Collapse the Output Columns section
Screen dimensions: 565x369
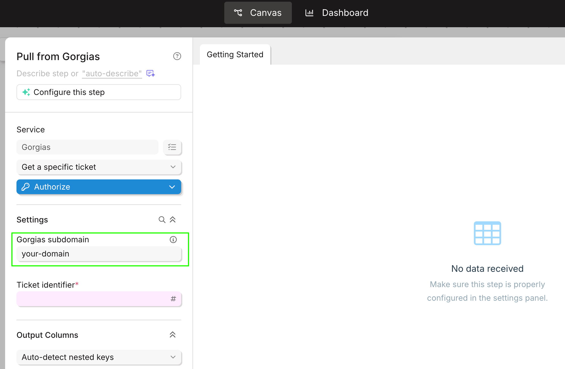click(173, 335)
